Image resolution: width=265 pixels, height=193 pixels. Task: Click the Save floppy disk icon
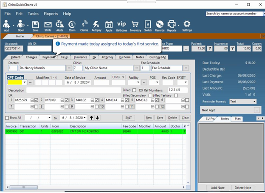click(x=36, y=26)
